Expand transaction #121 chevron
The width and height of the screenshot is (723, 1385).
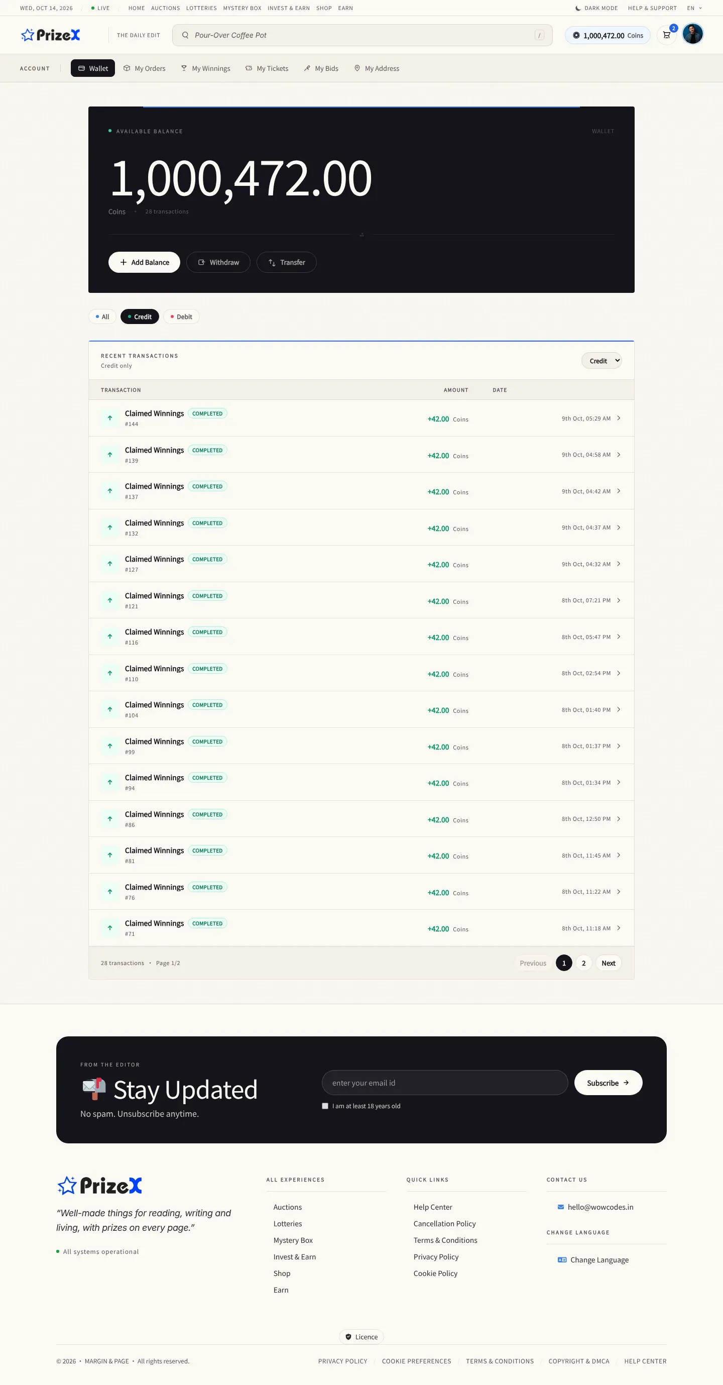click(619, 600)
